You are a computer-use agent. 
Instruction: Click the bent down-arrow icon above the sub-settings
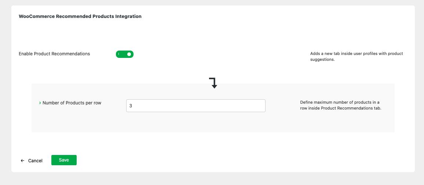213,82
